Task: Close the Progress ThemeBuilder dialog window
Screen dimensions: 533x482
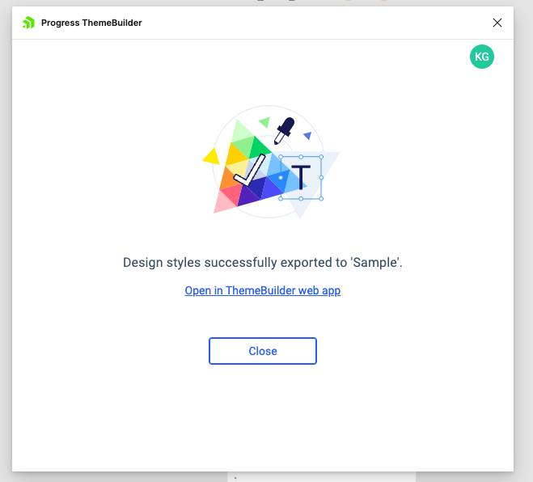Action: point(497,23)
